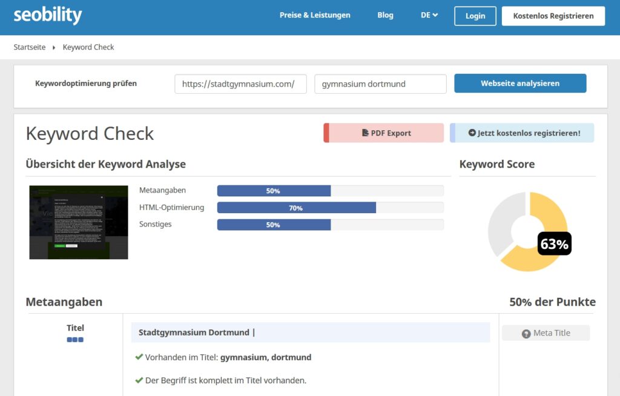Click the HTML-Optimierung 70% progress bar
Viewport: 620px width, 396px height.
330,208
